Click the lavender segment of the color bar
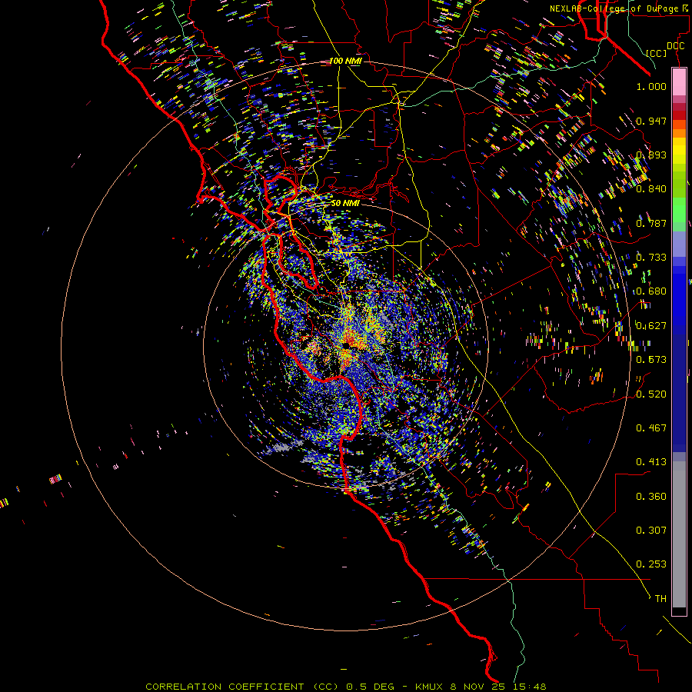This screenshot has width=692, height=692. click(x=679, y=244)
